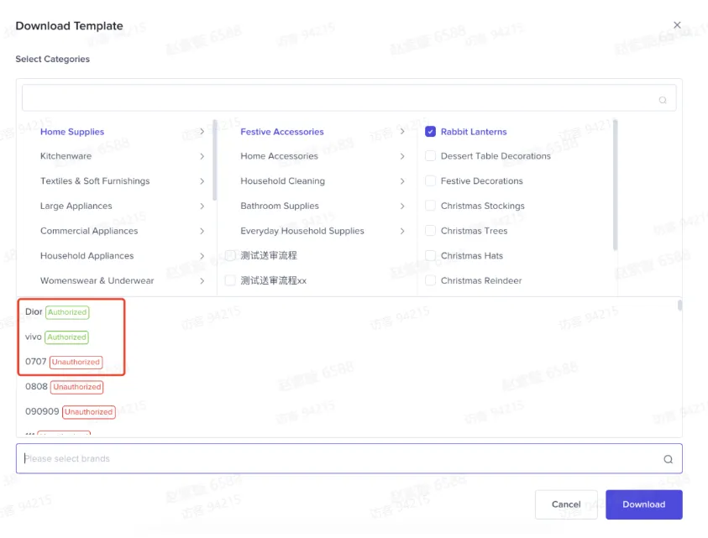Click the brand list scrollbar
Image resolution: width=708 pixels, height=538 pixels.
[679, 306]
